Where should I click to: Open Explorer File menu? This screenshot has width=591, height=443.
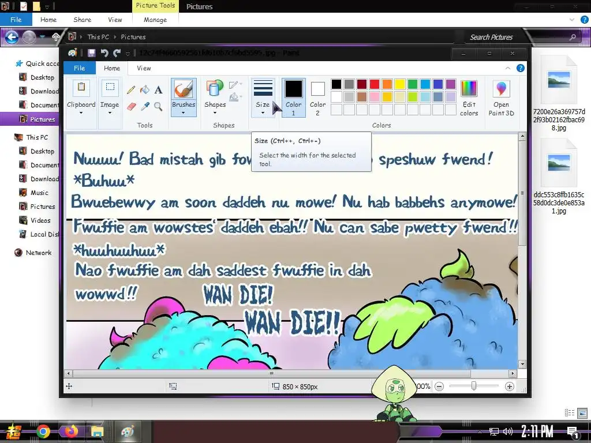pyautogui.click(x=16, y=20)
